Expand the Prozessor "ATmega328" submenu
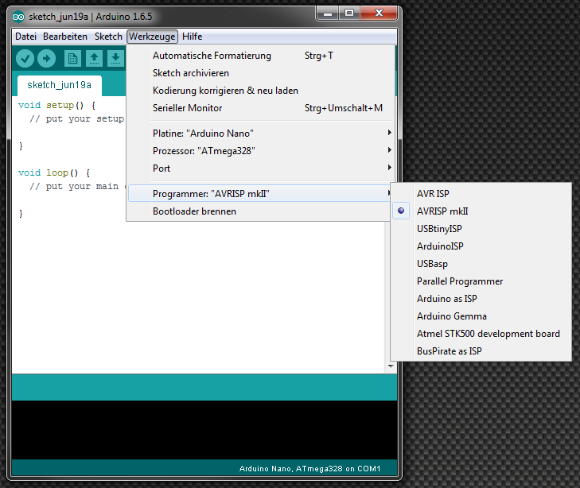This screenshot has height=488, width=580. point(260,151)
